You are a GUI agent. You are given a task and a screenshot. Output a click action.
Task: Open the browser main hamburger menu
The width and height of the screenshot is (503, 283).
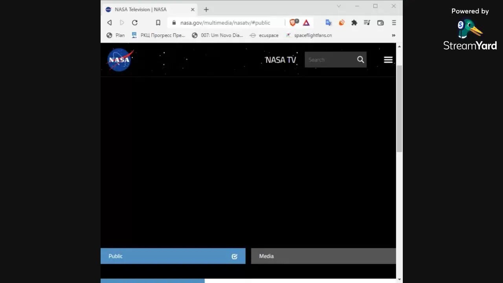click(x=394, y=23)
